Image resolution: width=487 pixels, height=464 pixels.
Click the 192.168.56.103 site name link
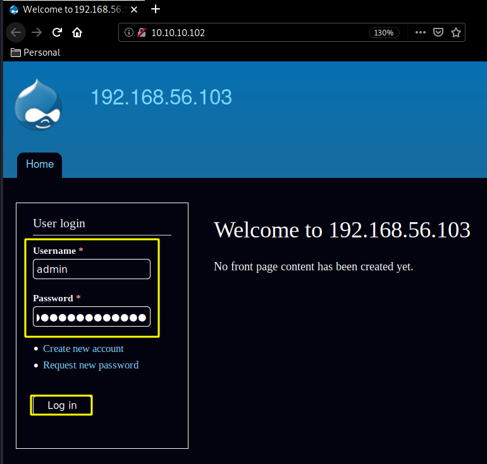[x=161, y=97]
